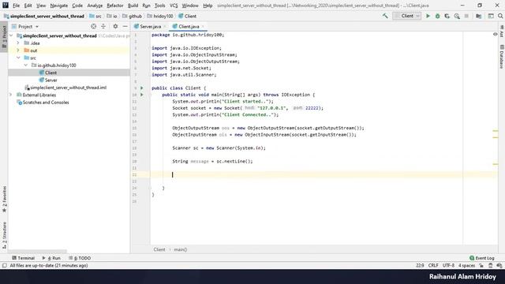This screenshot has width=505, height=284.
Task: Click the stop process icon
Action: pyautogui.click(x=466, y=16)
